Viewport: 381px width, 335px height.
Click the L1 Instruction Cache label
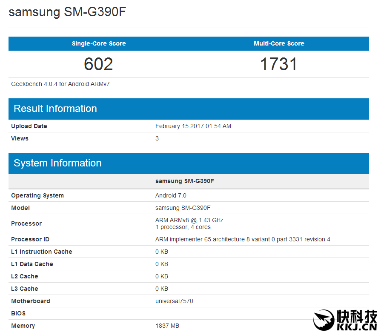click(x=42, y=252)
